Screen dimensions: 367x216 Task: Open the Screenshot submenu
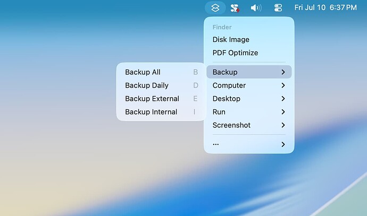point(249,125)
